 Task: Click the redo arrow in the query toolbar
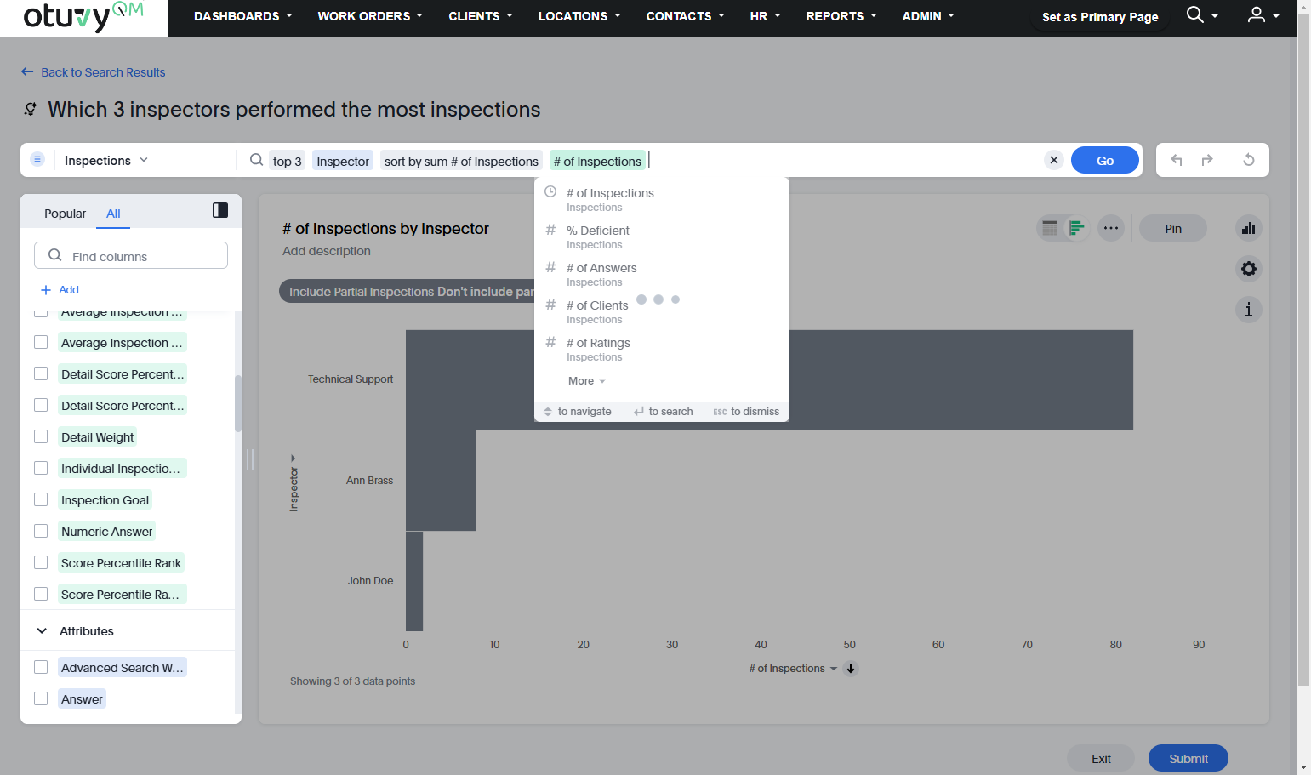[1207, 160]
